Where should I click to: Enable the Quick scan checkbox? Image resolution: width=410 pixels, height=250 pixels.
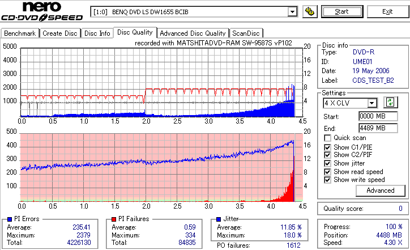tap(327, 138)
